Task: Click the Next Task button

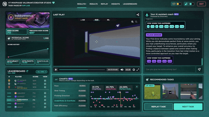Action: tap(188, 107)
